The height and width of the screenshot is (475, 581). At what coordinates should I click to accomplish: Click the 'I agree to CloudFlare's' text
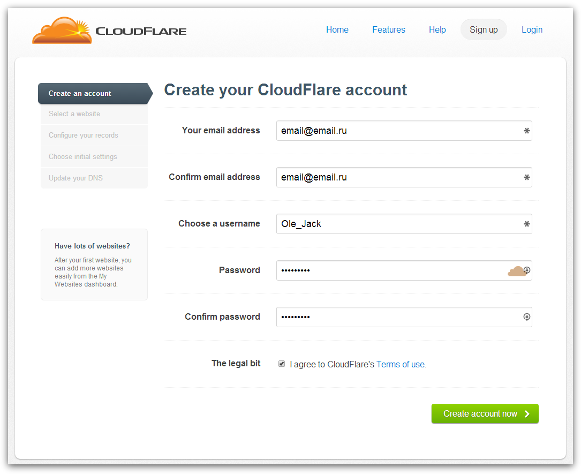point(332,365)
